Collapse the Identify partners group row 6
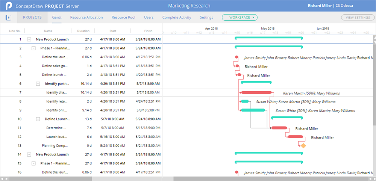This screenshot has width=376, height=181. (x=38, y=84)
